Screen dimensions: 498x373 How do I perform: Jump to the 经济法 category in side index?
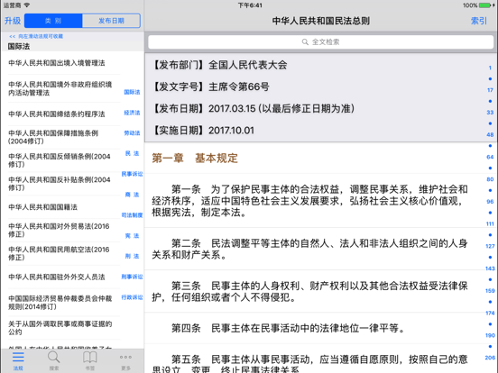(132, 113)
